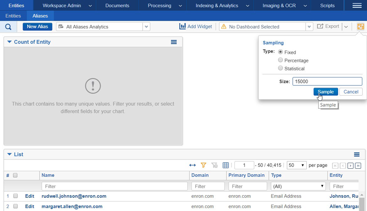Screen dimensions: 367x211
Task: Toggle fit columns to width arrows icon
Action: pos(192,166)
